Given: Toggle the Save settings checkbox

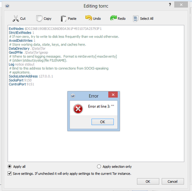Looking at the screenshot, I should (10, 174).
